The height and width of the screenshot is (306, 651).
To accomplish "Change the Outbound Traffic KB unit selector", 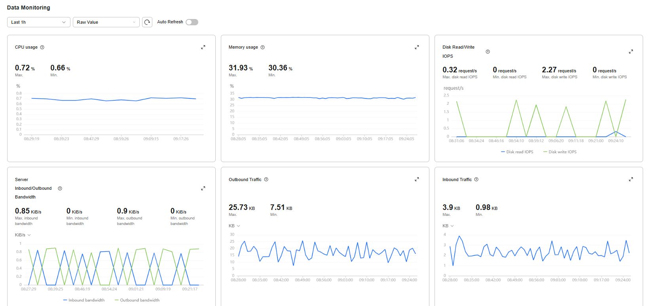I will [x=234, y=226].
